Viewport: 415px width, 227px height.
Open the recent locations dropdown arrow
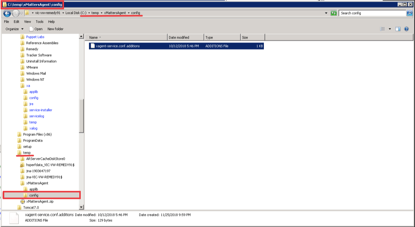[21, 13]
